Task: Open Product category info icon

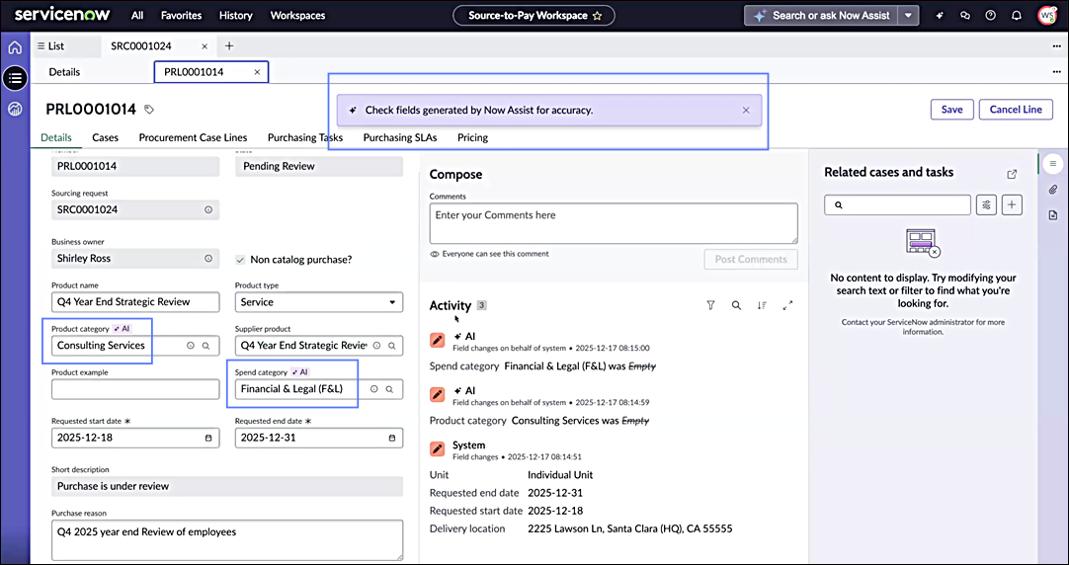Action: (191, 346)
